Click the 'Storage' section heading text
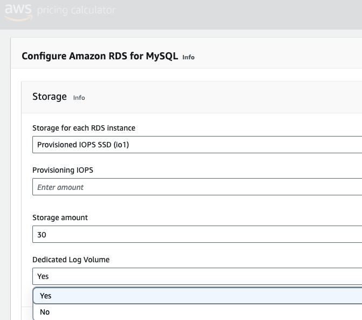 (49, 97)
